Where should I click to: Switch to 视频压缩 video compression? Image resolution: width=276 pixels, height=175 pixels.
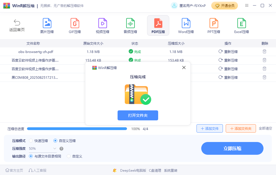(x=103, y=26)
